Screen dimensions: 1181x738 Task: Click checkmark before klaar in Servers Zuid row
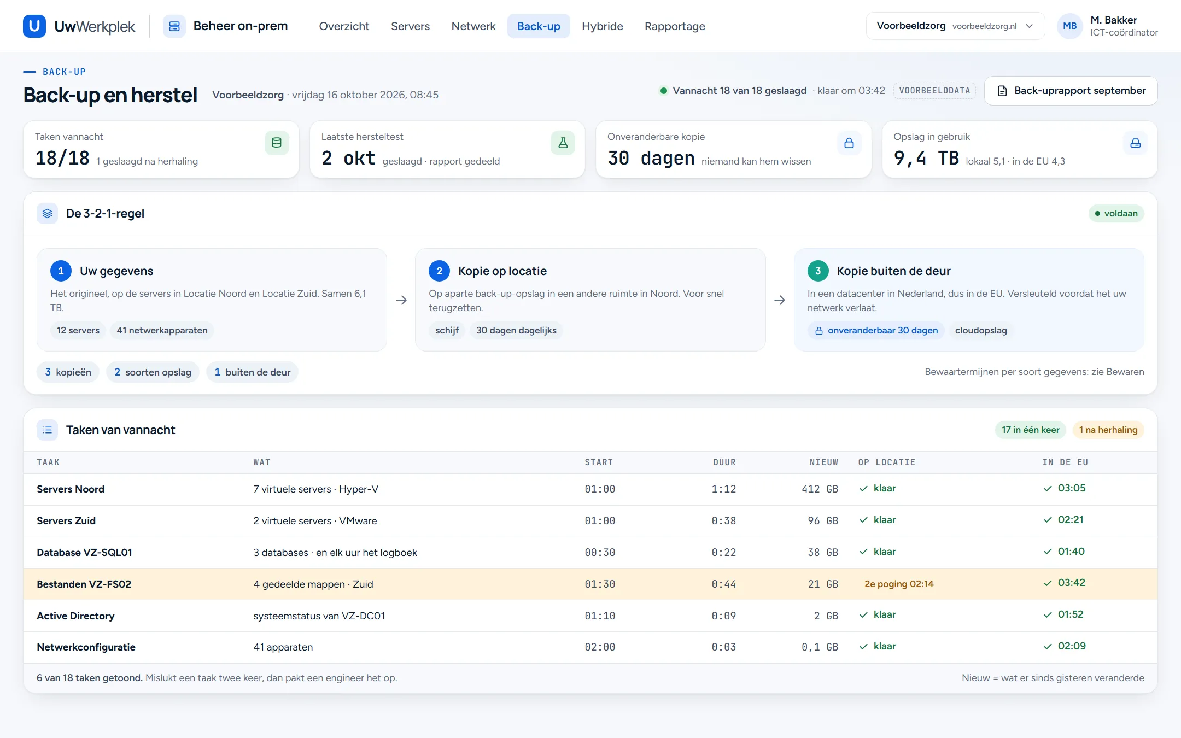(863, 520)
